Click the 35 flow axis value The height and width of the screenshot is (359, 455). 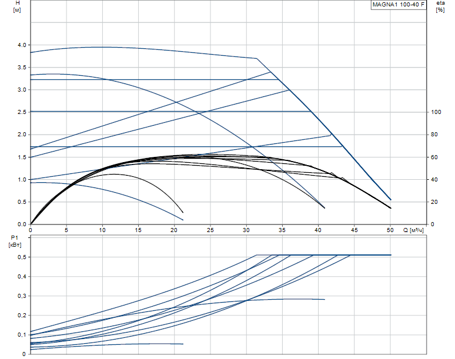pyautogui.click(x=282, y=230)
